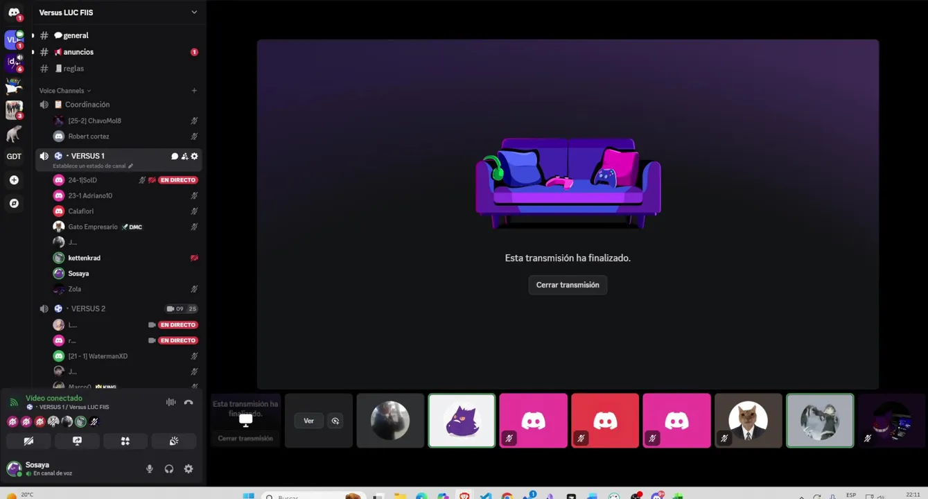Toggle camera on in voice panel
The image size is (928, 499).
[x=28, y=441]
